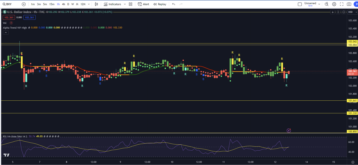Viewport: 358px width, 165px height.
Task: Open the USD currency dropdown
Action: 352,12
